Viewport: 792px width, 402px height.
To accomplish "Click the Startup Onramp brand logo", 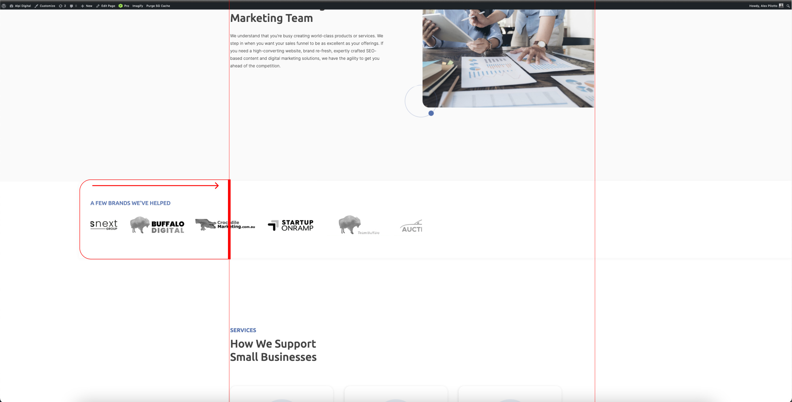I will tap(291, 225).
